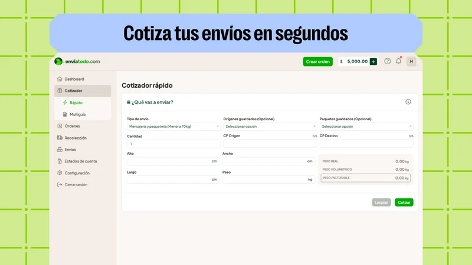472x265 pixels.
Task: Click the green Cotizar button
Action: coord(404,203)
